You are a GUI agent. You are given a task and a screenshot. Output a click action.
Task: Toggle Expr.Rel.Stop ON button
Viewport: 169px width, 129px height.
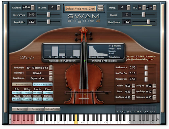(x=43, y=84)
